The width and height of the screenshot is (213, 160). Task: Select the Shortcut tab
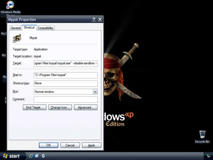pyautogui.click(x=29, y=27)
